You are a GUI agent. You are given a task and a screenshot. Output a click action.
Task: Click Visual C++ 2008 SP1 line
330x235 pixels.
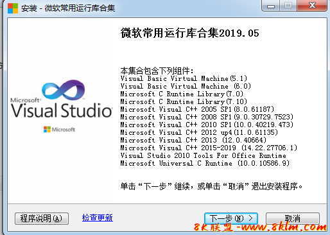[207, 117]
